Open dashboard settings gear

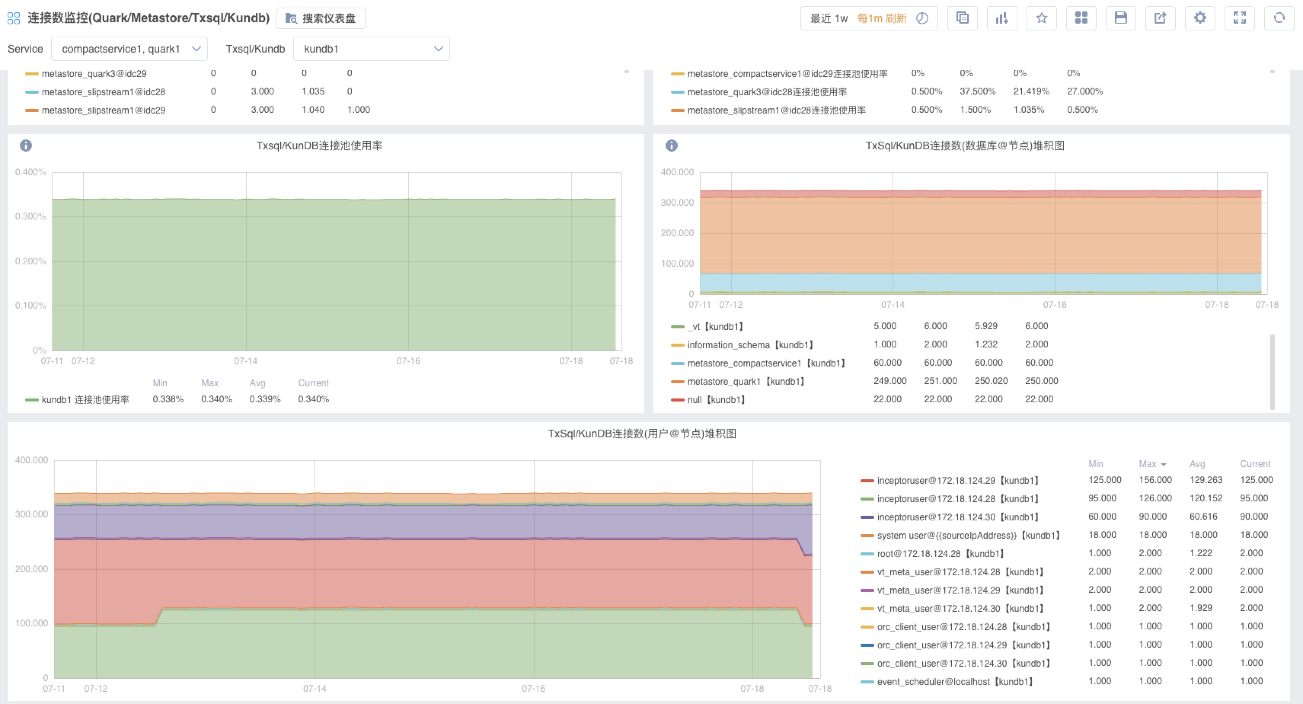click(1200, 18)
